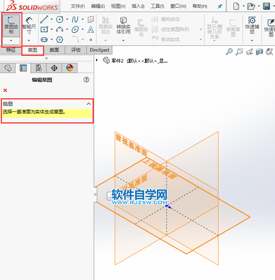Click Quick Snaps (快速捕捉) button
Viewport: 275px width, 280px height.
(x=252, y=25)
